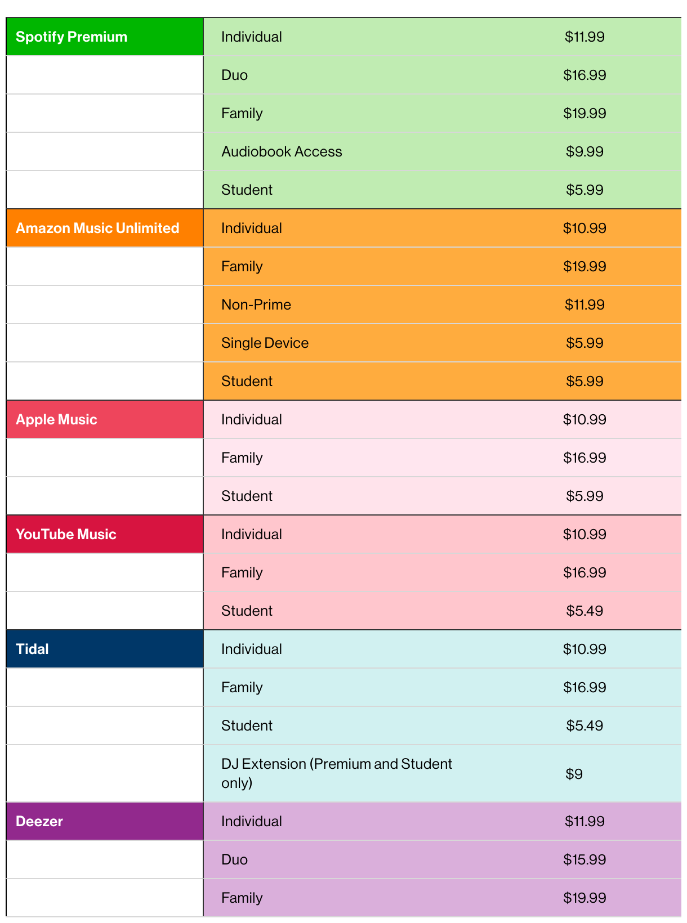Click the Spotify Premium service name cell

pyautogui.click(x=72, y=37)
